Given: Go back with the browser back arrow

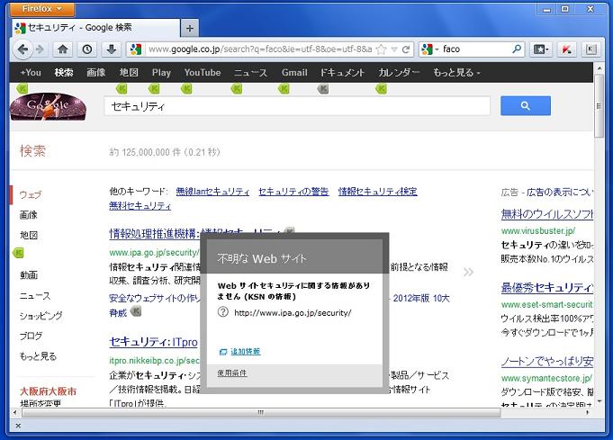Looking at the screenshot, I should point(23,49).
